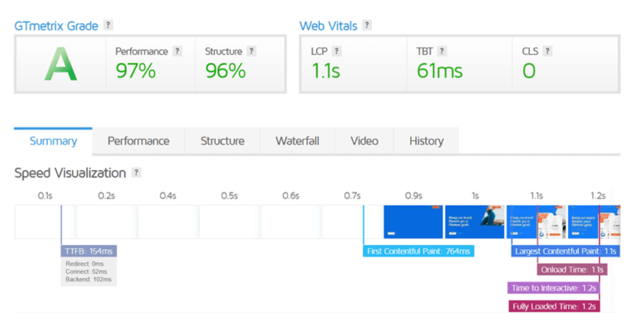This screenshot has height=322, width=634.
Task: Click the 0.4s blank filmstrip frame
Action: [168, 222]
